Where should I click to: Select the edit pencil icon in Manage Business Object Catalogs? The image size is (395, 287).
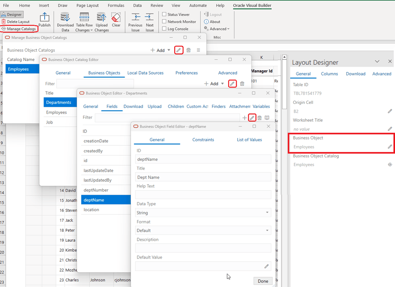point(179,50)
